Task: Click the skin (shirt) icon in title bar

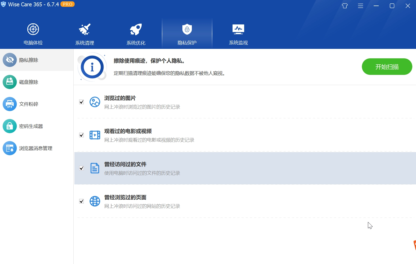Action: [345, 6]
